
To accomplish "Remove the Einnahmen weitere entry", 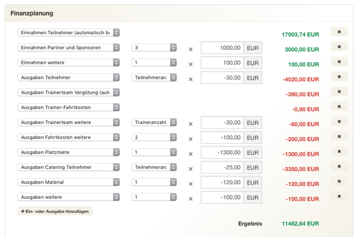I will click(x=339, y=62).
